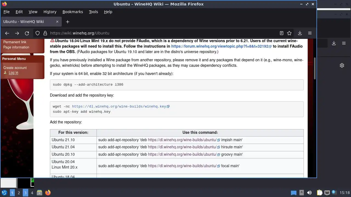Screen dimensions: 351x197
Task: Open the volume speaker control
Action: 310,193
